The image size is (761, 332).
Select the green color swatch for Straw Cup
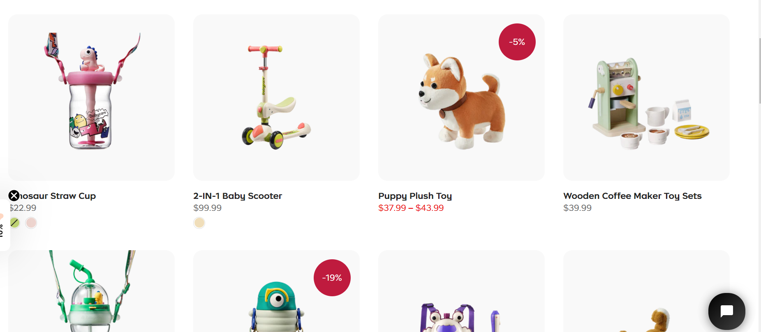pos(14,223)
